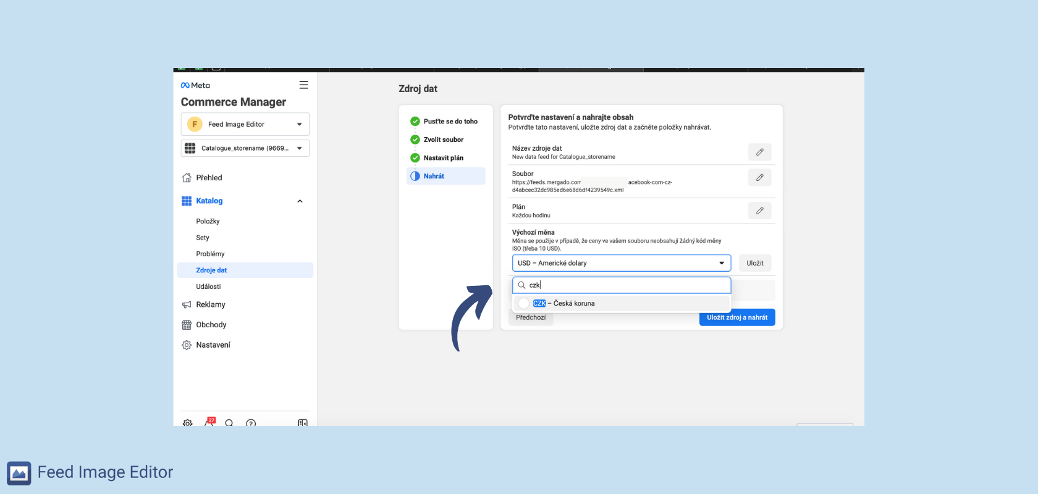Click the Reklamy megaphone icon

(x=187, y=304)
